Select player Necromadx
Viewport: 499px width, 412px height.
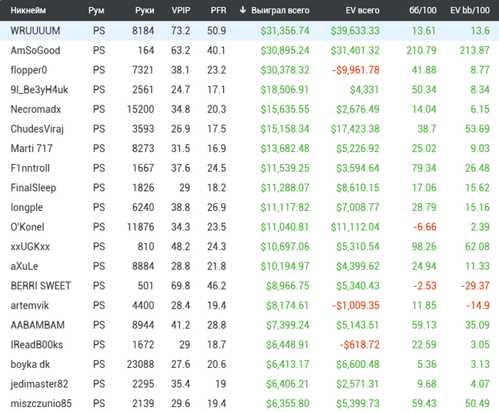[x=36, y=109]
